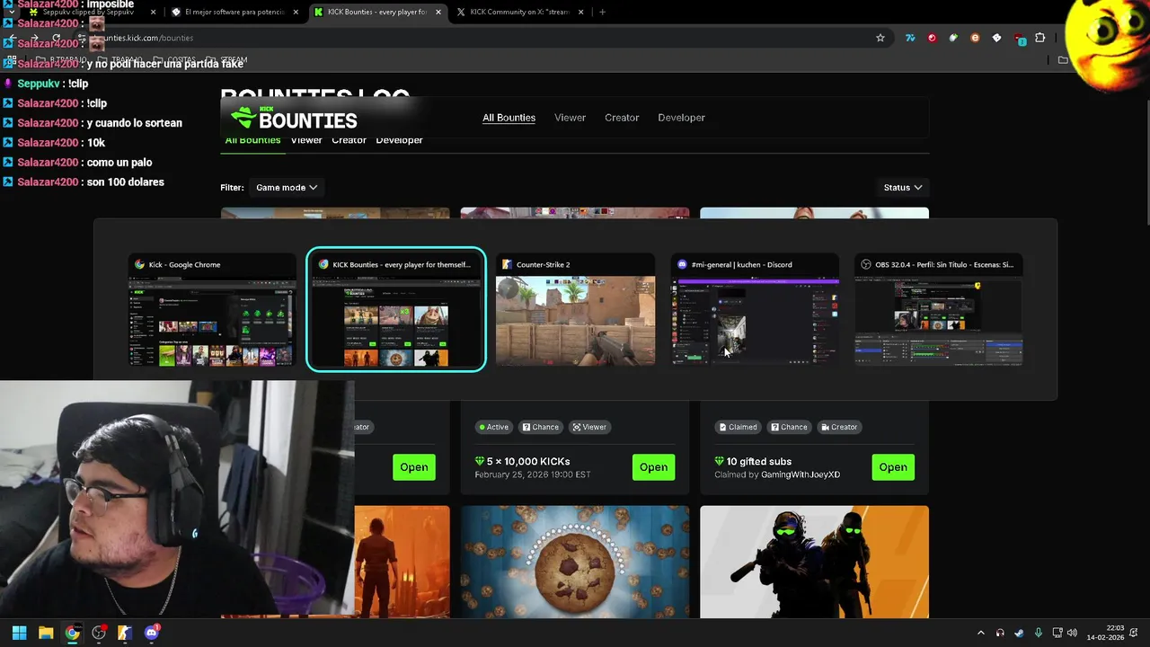Click the white dice-shaped extension icon

coord(996,38)
